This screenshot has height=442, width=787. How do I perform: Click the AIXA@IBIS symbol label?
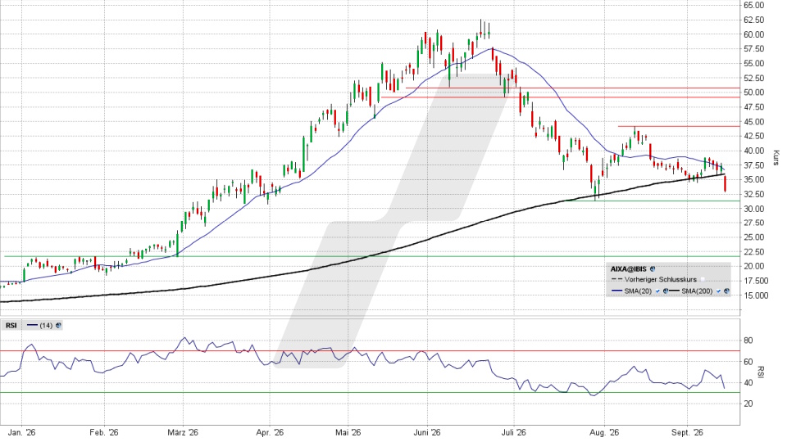coord(629,269)
